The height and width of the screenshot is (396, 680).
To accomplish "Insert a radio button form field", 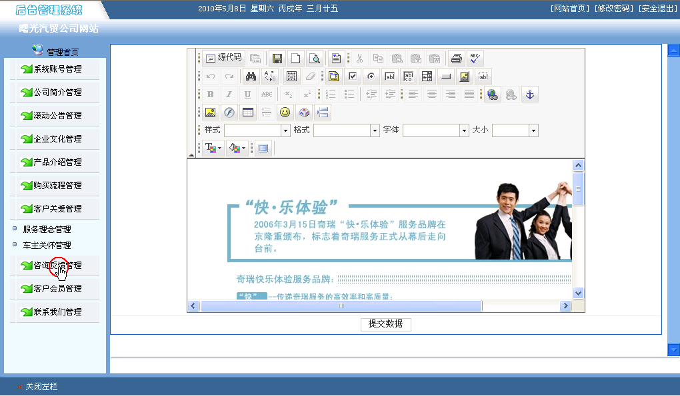I will click(371, 77).
